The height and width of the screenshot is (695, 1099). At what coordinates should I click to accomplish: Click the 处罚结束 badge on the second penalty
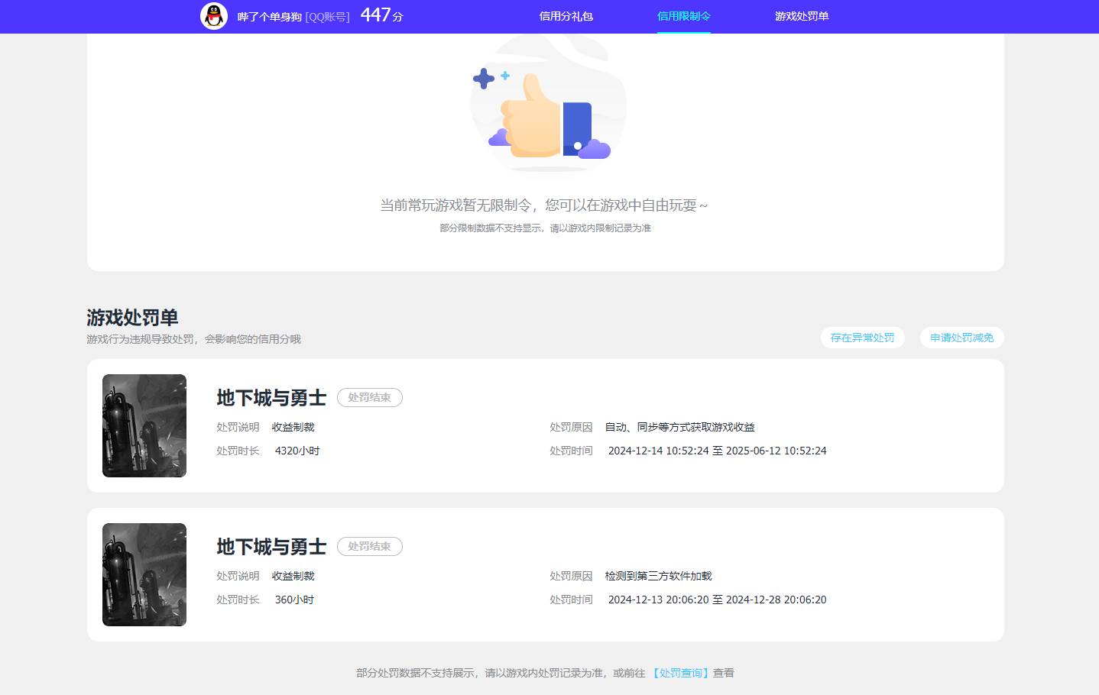[369, 546]
